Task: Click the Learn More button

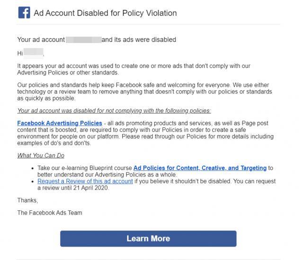Action: pos(148,239)
